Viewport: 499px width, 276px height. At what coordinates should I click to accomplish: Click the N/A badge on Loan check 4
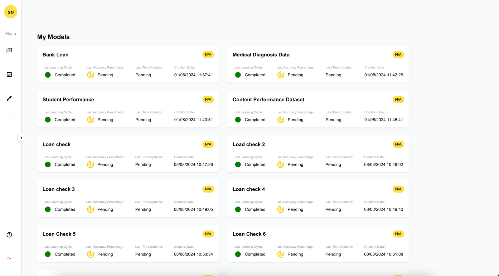(x=398, y=189)
